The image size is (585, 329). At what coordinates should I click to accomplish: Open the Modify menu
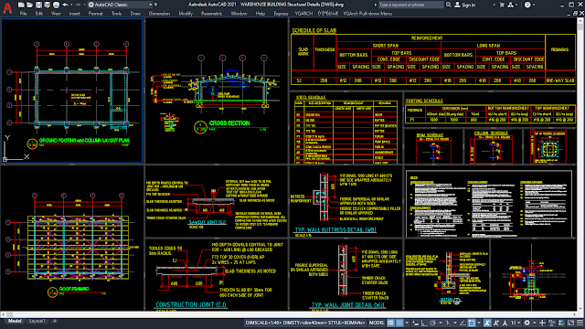point(186,14)
